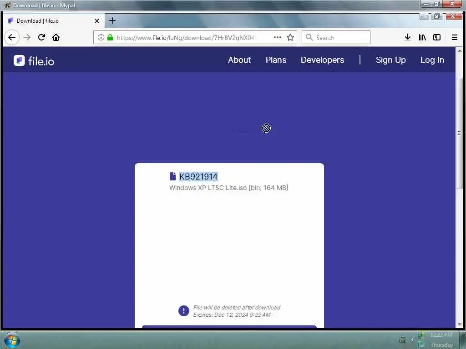Click the file icon next to KB921914

(x=172, y=176)
